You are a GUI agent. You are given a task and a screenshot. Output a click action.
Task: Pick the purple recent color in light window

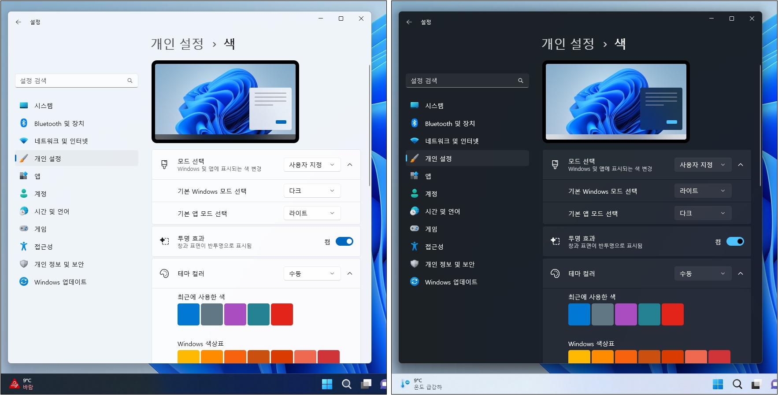pyautogui.click(x=235, y=314)
